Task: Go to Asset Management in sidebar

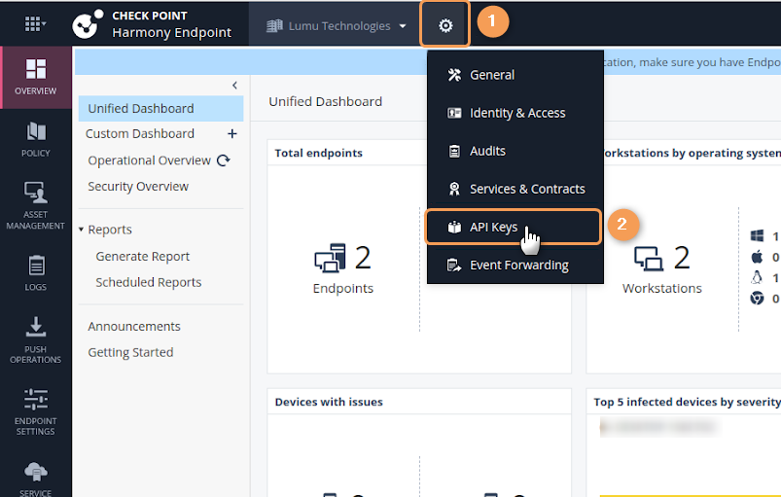Action: coord(36,205)
